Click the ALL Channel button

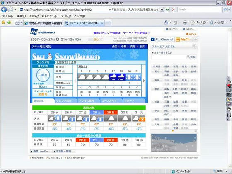coord(162,39)
